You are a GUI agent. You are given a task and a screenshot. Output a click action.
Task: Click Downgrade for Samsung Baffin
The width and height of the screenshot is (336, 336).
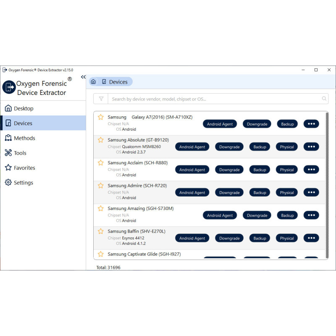[229, 238]
